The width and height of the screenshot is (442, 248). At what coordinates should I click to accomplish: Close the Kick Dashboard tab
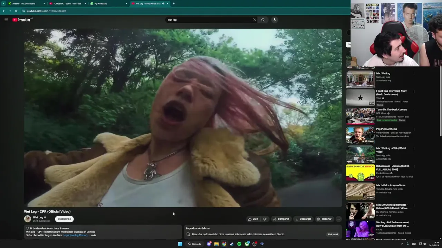coord(44,3)
